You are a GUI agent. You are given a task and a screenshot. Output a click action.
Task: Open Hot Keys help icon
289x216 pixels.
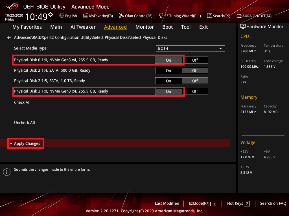(x=247, y=204)
